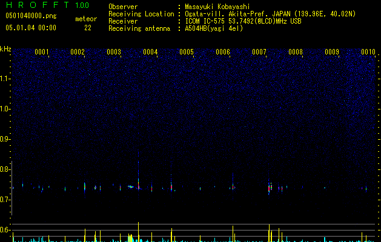Click the 1.0 frequency axis label

pyautogui.click(x=5, y=109)
